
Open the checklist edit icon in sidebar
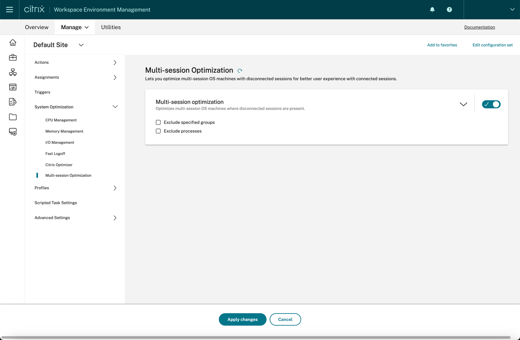(13, 102)
